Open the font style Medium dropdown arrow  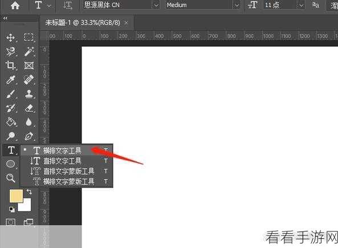click(x=237, y=5)
